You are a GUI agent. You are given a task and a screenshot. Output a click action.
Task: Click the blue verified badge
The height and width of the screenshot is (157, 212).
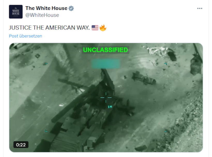(71, 8)
